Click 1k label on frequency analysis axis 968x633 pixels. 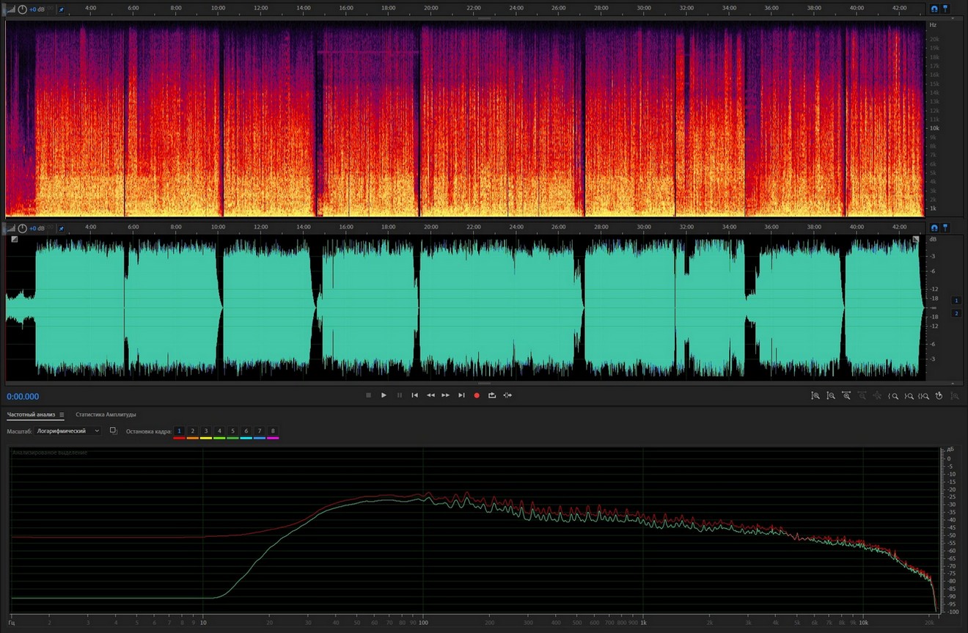[x=643, y=622]
